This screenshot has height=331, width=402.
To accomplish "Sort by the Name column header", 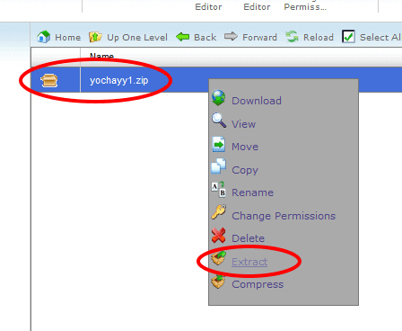I will coord(101,56).
